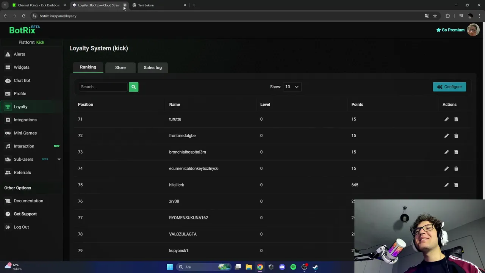Open the Interaction section

32,146
